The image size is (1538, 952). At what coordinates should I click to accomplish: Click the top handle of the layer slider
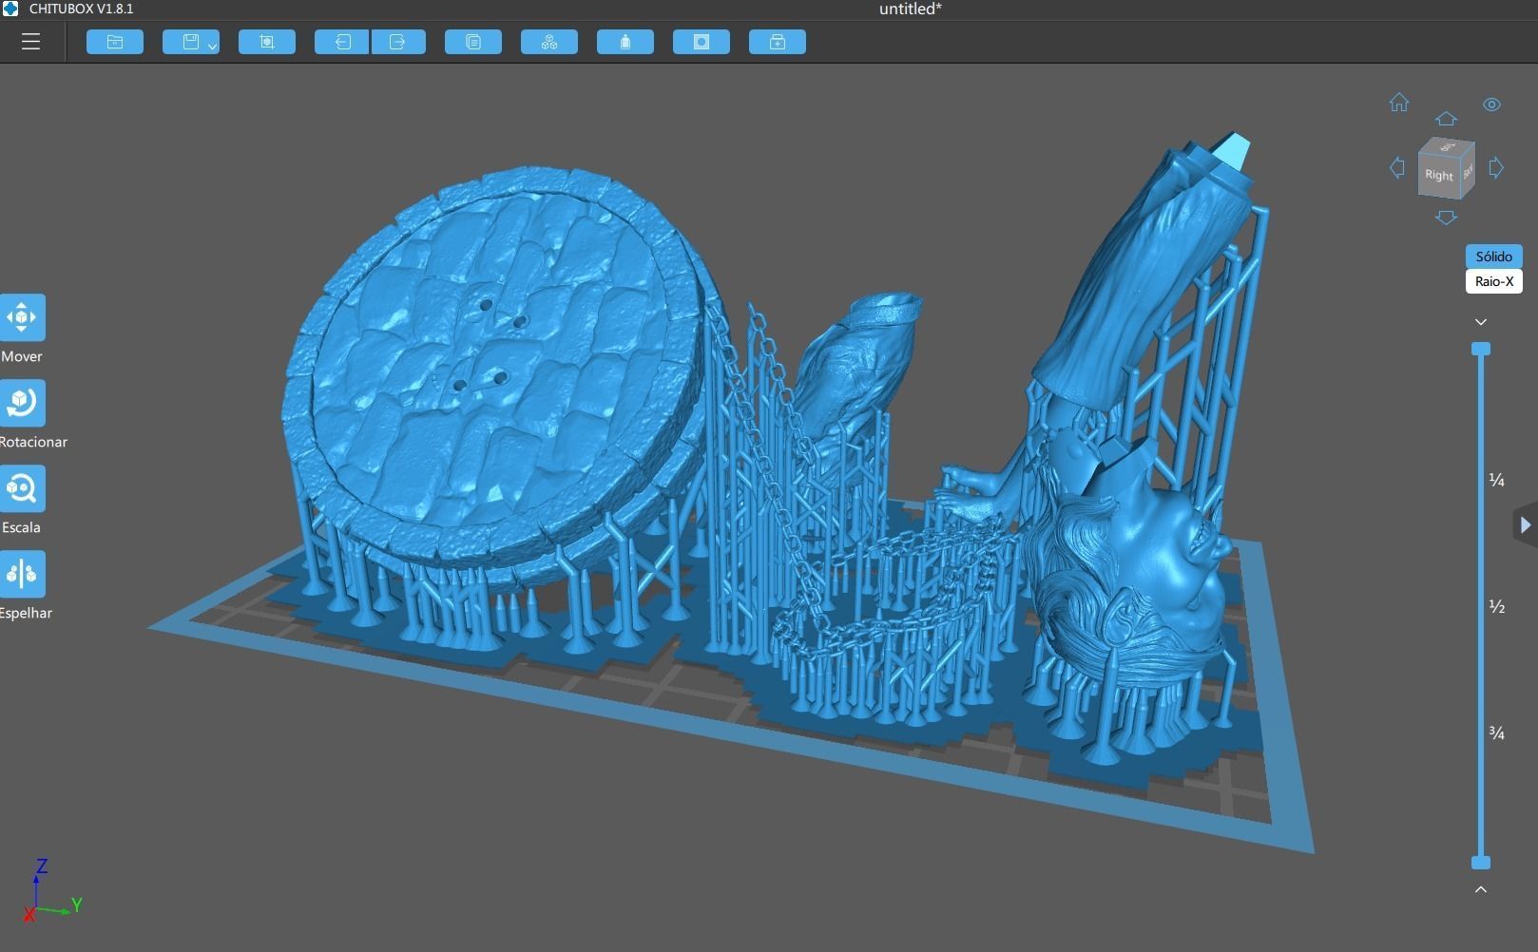click(1481, 350)
